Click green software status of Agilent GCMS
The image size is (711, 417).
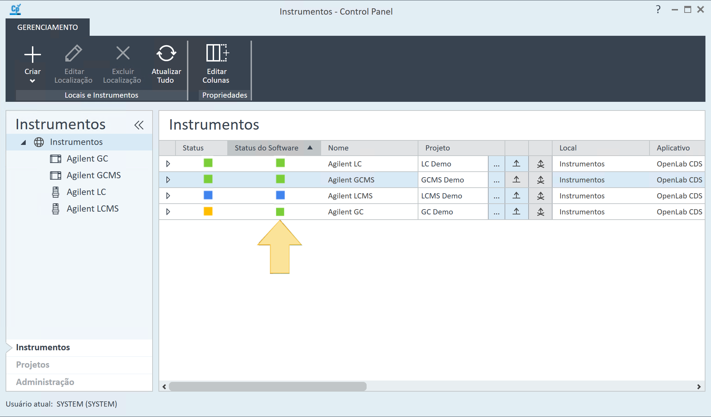point(280,179)
